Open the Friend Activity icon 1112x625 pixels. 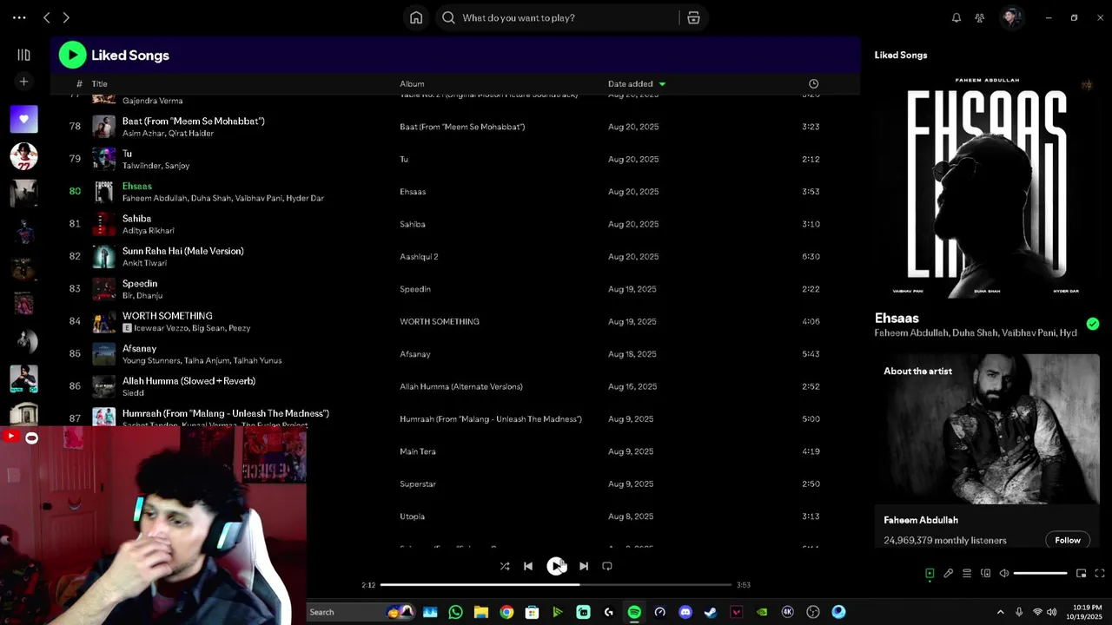[x=980, y=17]
